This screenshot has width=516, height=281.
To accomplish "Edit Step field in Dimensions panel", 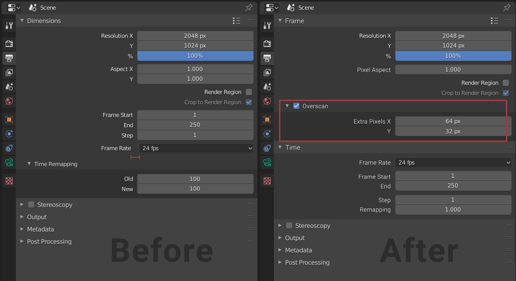I will [195, 135].
